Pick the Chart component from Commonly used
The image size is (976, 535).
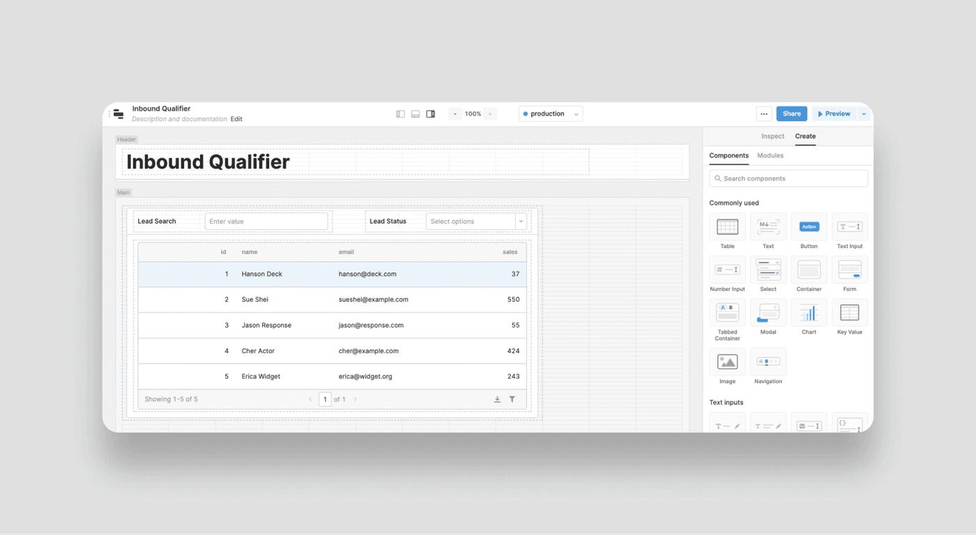809,313
